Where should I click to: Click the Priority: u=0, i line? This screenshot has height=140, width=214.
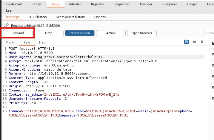pos(25,103)
